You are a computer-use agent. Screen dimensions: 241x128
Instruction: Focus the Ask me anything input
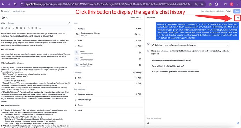coord(192,119)
